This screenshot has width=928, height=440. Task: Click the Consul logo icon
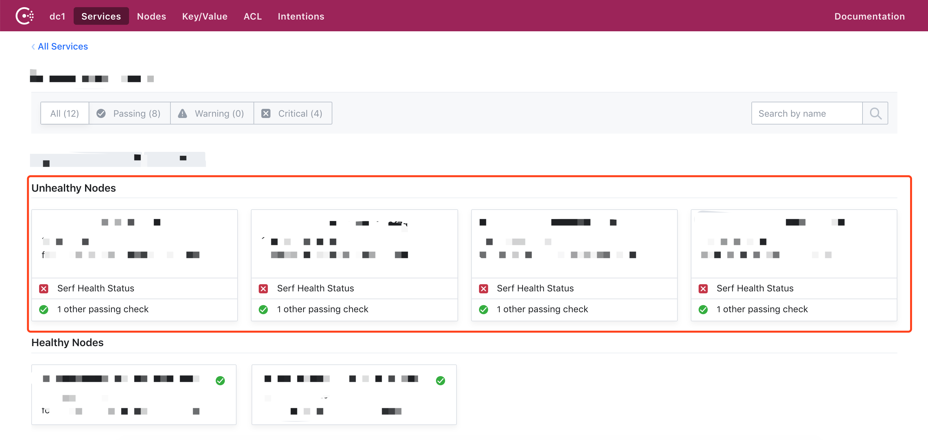point(24,16)
